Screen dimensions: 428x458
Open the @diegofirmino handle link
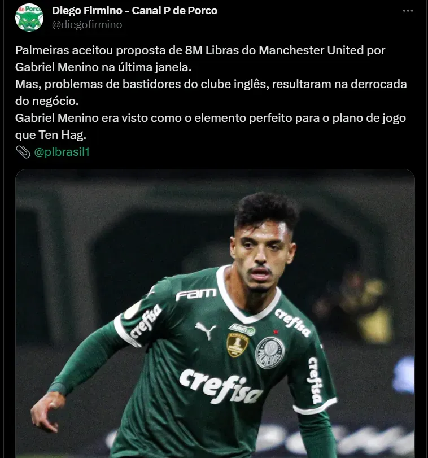pyautogui.click(x=87, y=25)
